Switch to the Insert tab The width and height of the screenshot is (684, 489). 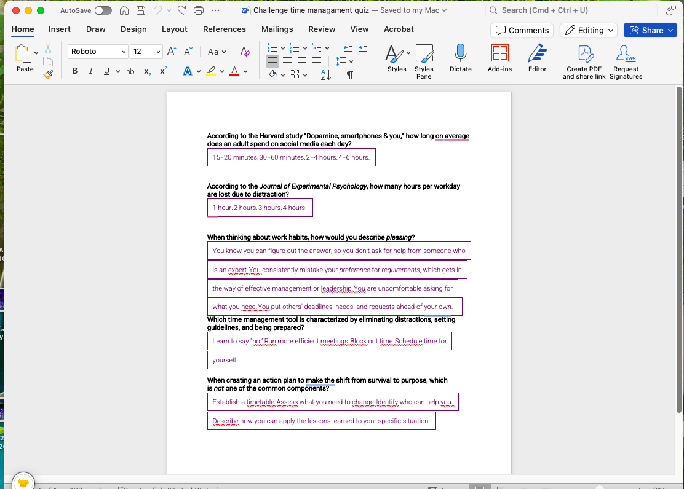point(59,29)
